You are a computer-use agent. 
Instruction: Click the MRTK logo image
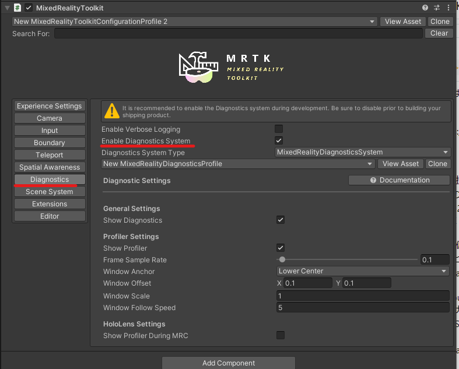(231, 67)
